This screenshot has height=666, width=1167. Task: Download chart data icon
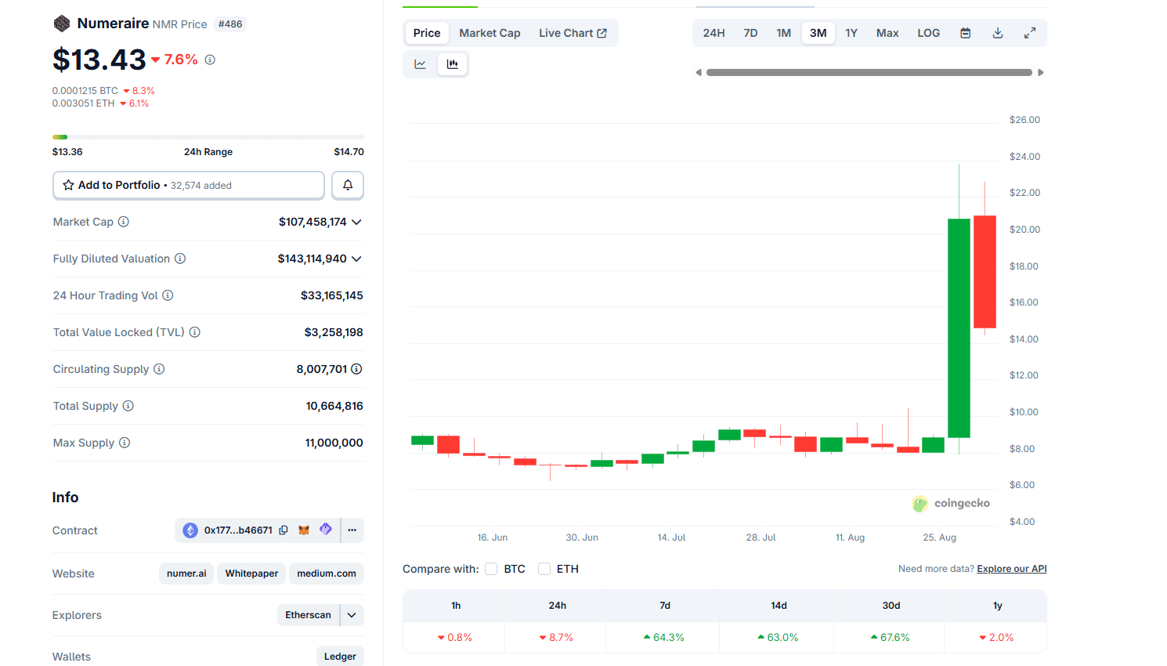pyautogui.click(x=998, y=33)
